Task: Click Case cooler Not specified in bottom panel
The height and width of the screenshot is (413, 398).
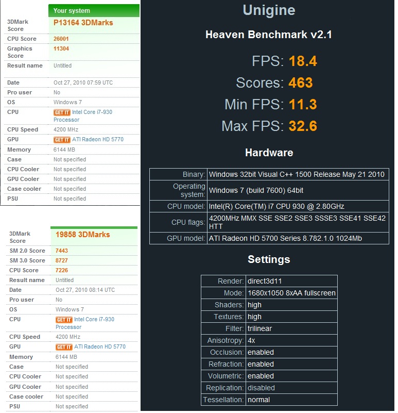Action: click(x=72, y=397)
